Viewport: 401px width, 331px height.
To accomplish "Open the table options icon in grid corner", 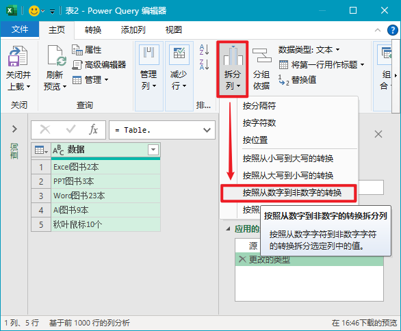I will point(41,150).
